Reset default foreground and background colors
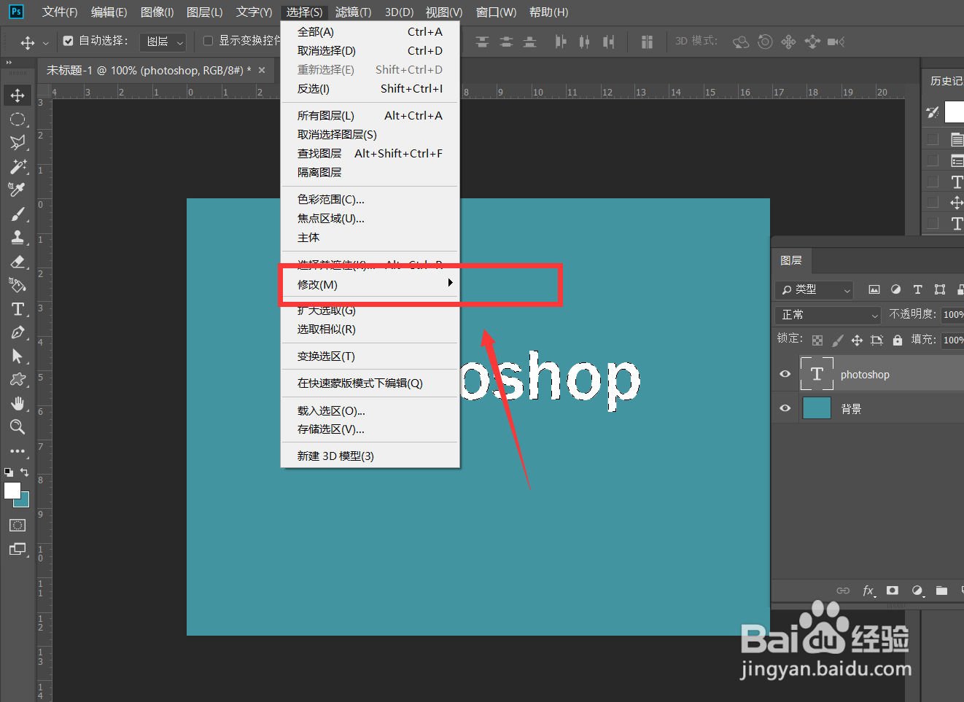964x702 pixels. pyautogui.click(x=8, y=472)
